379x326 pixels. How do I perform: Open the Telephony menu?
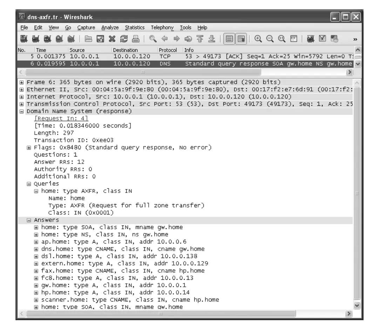(162, 28)
